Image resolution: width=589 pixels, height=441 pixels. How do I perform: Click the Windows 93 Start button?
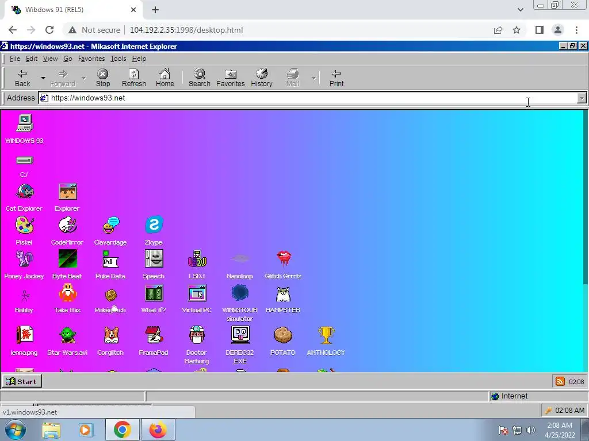22,381
